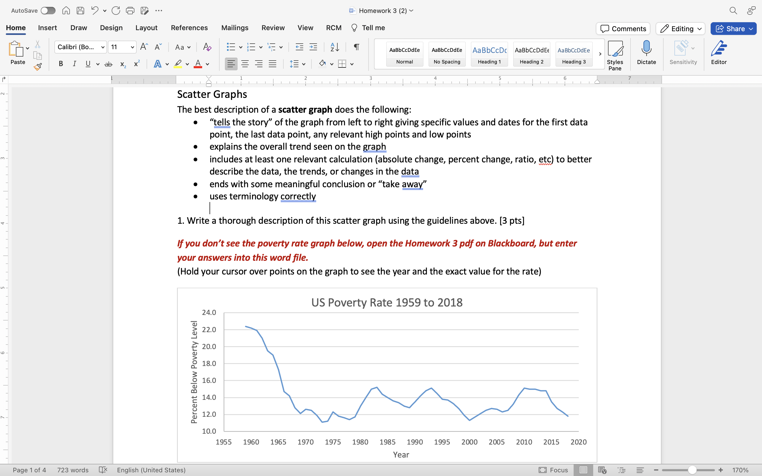The width and height of the screenshot is (762, 476).
Task: Click the Sort A-Z icon
Action: [335, 47]
